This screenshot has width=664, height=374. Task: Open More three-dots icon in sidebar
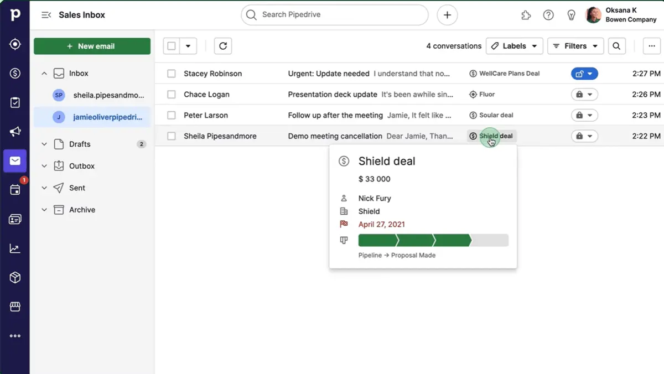[15, 336]
